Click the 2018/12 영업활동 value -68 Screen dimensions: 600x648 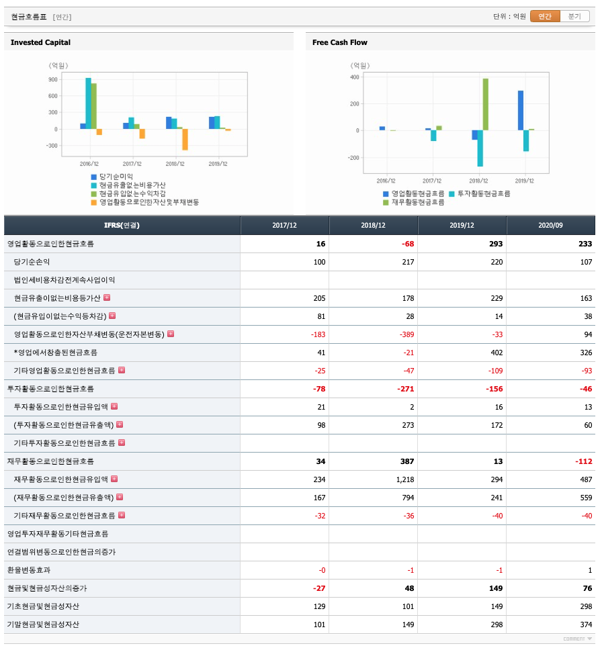pyautogui.click(x=408, y=244)
